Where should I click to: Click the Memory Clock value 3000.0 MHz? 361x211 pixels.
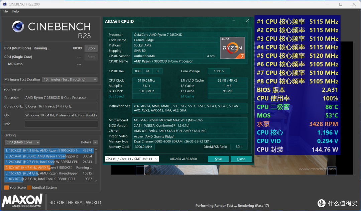click(143, 147)
